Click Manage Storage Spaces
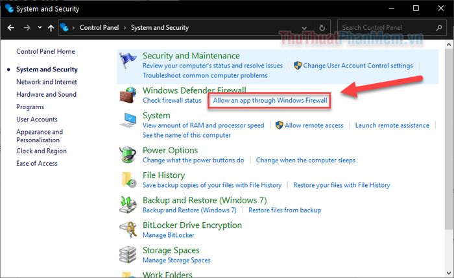Screen dimensions: 454x278 176,260
